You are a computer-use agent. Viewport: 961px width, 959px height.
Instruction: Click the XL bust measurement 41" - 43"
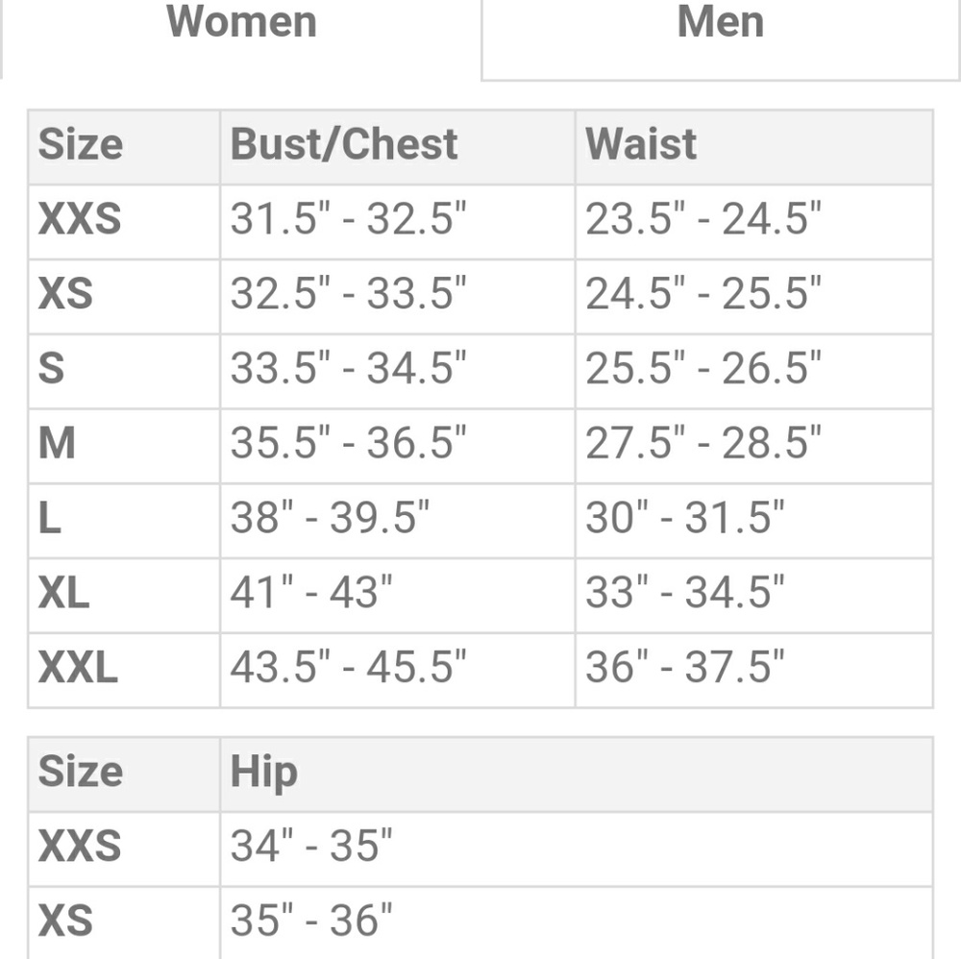pos(311,593)
